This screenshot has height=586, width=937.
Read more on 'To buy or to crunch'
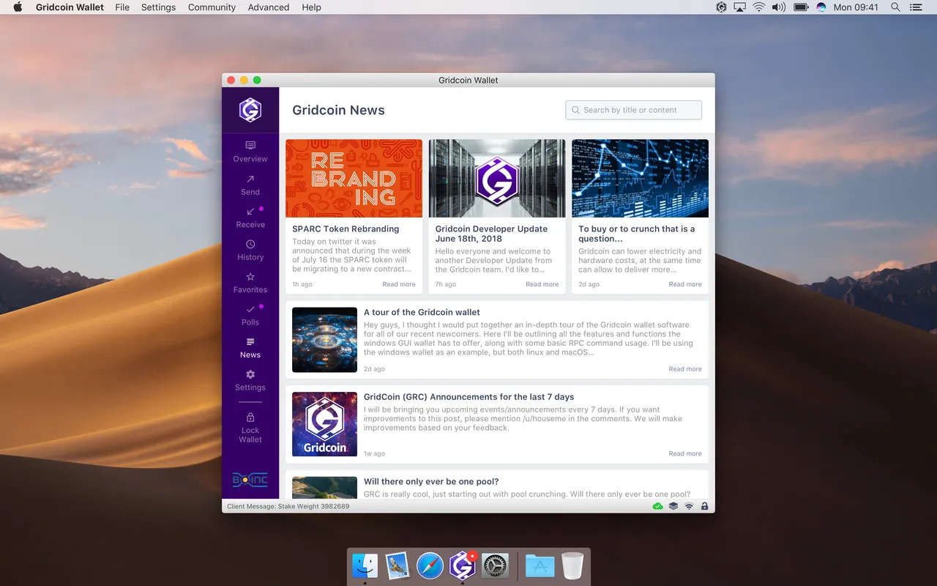click(x=685, y=284)
